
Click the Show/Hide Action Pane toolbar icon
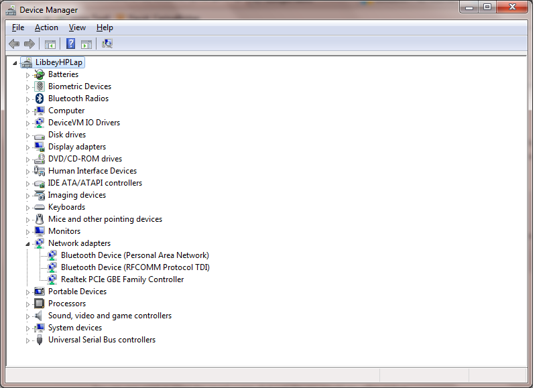[86, 44]
